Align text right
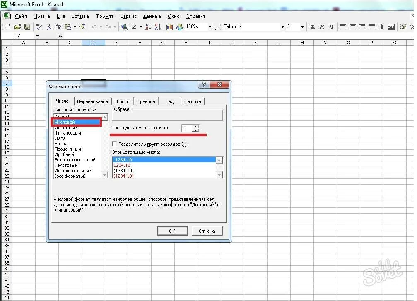The width and height of the screenshot is (417, 301). click(x=362, y=26)
